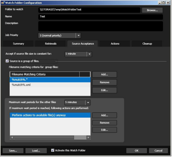The image size is (172, 157).
Task: Edit the selected filename matching criteria
Action: click(104, 90)
